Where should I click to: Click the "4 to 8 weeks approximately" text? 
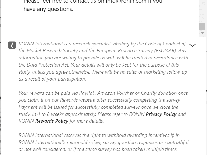point(67,114)
